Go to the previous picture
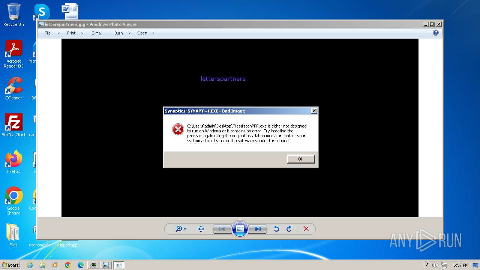This screenshot has width=480, height=270. pos(222,229)
